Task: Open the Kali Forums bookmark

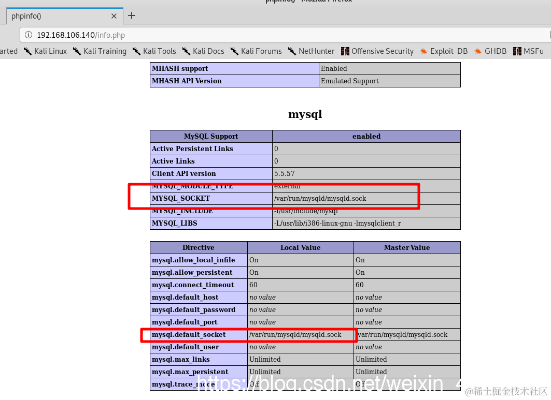Action: (x=256, y=51)
